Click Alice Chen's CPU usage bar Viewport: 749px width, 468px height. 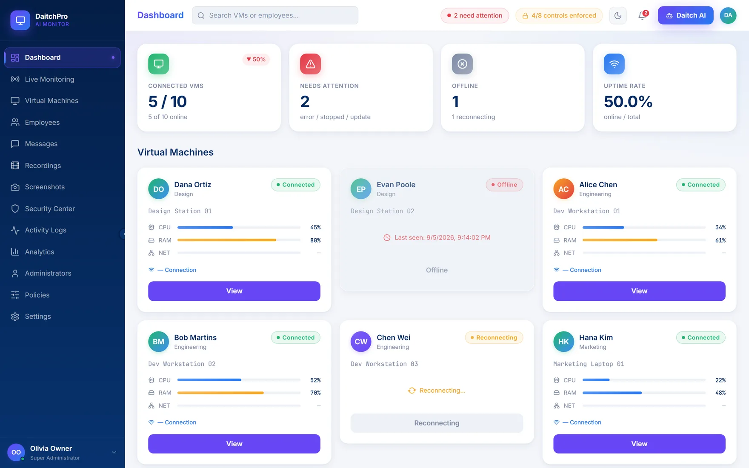click(644, 227)
